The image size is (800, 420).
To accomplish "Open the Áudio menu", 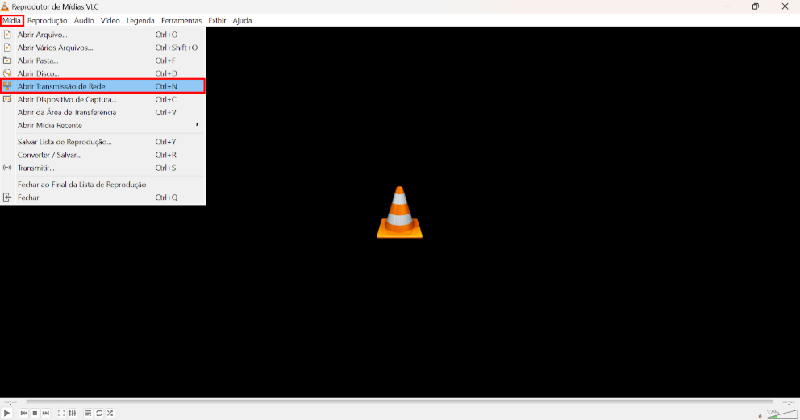I will [84, 20].
